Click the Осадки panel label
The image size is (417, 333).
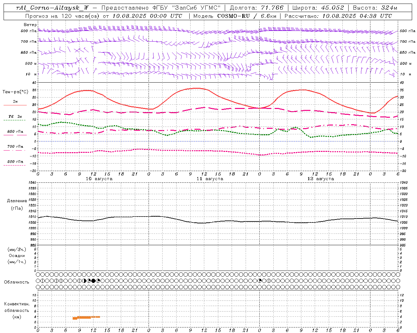click(x=17, y=256)
